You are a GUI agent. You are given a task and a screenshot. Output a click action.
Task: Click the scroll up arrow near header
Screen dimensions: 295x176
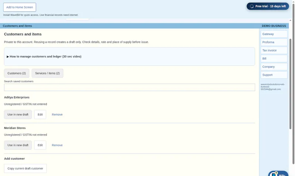coord(290,20)
